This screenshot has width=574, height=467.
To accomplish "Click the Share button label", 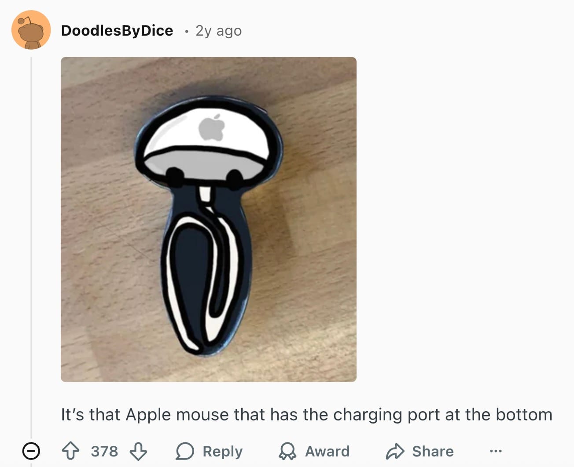I will [x=433, y=451].
